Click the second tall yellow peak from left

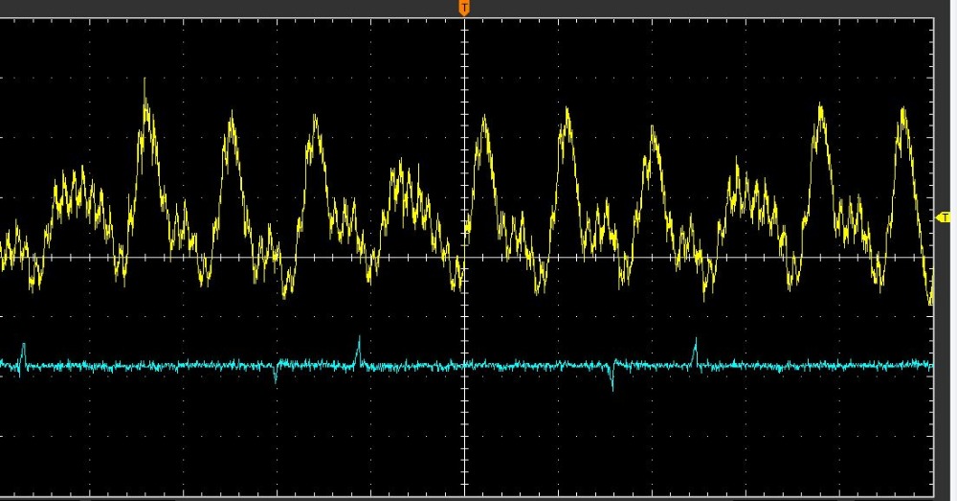(x=231, y=117)
